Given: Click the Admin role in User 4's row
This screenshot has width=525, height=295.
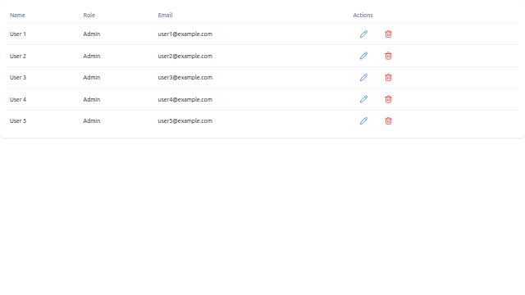Looking at the screenshot, I should [92, 99].
